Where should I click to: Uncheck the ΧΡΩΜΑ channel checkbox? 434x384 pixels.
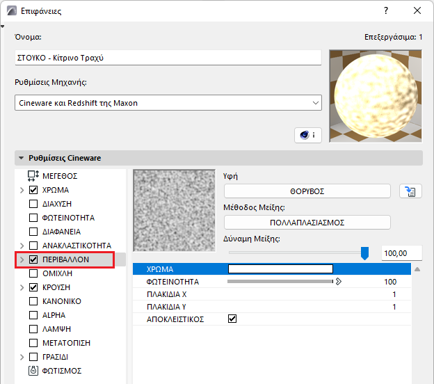click(33, 190)
